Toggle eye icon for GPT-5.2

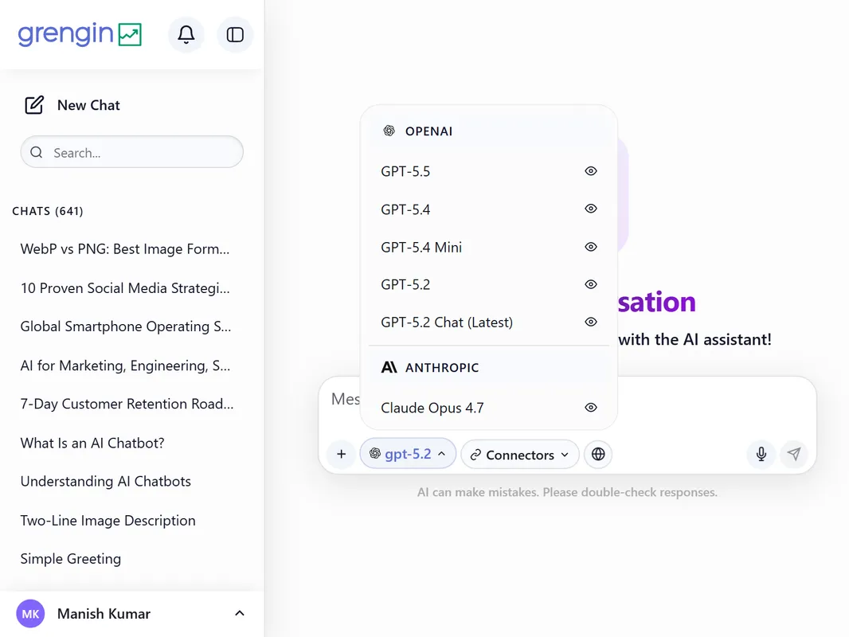coord(591,284)
